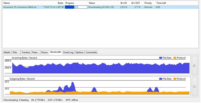Click the magnifier icon beside Outgoing Bytes graph

(194, 86)
